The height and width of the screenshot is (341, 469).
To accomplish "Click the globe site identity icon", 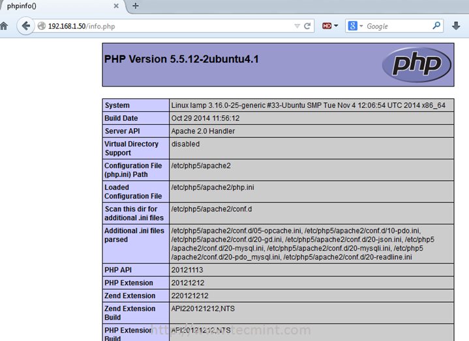I will (42, 26).
